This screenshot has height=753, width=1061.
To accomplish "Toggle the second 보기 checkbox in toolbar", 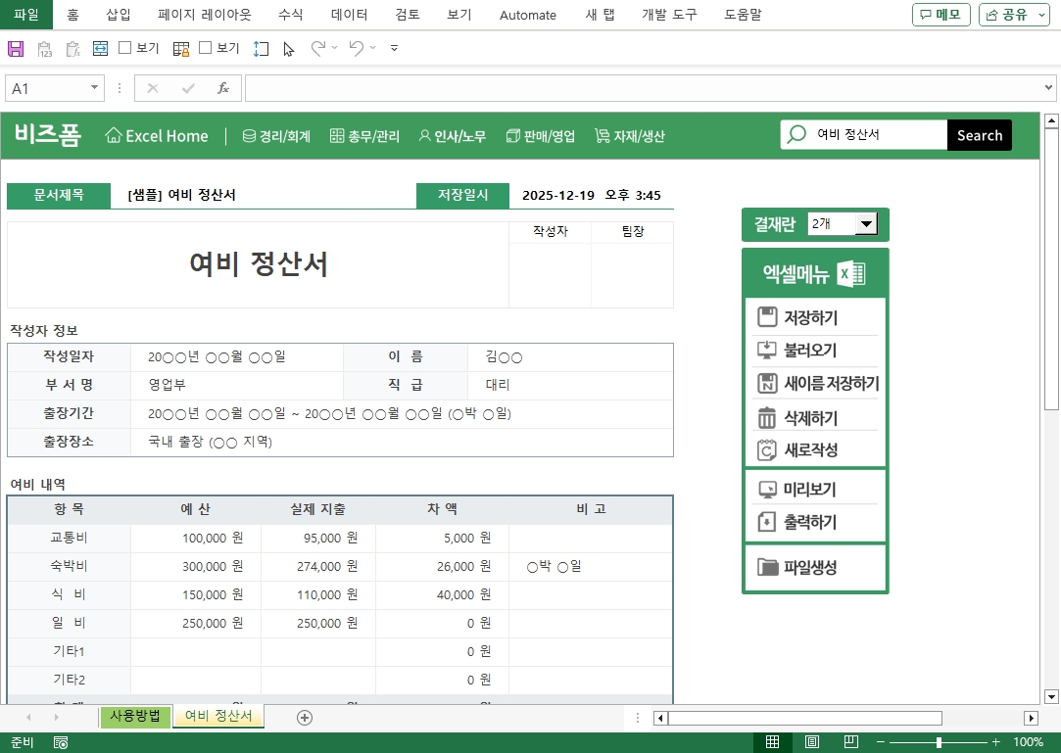I will 206,48.
